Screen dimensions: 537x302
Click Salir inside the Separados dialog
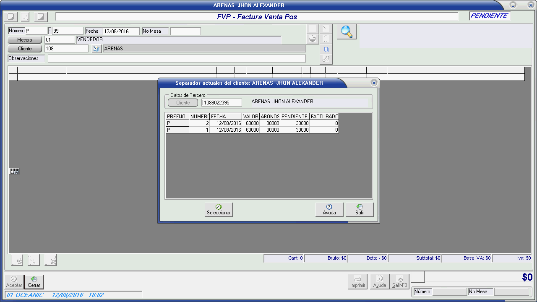[359, 209]
